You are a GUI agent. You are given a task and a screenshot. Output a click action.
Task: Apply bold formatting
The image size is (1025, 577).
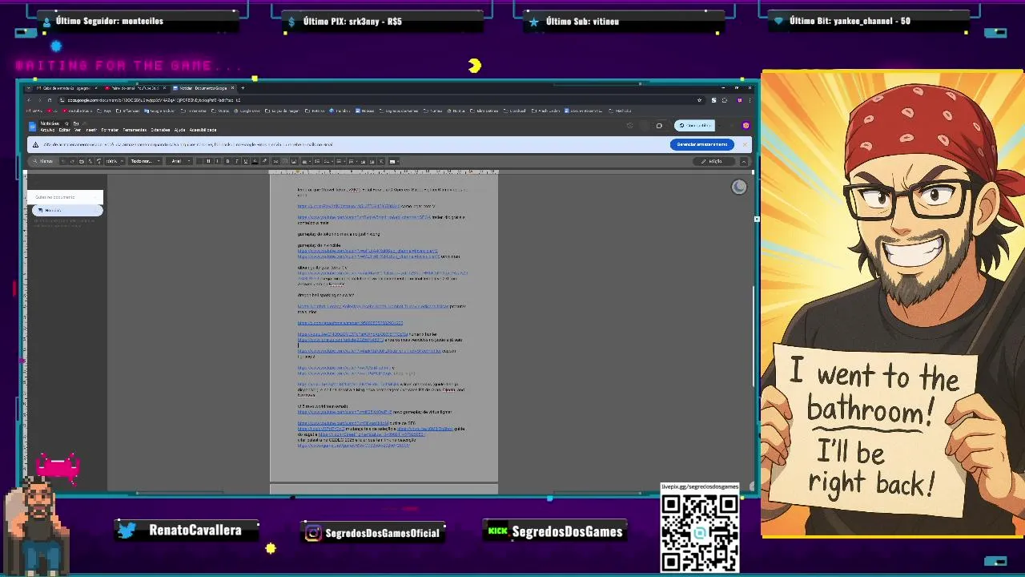point(227,161)
